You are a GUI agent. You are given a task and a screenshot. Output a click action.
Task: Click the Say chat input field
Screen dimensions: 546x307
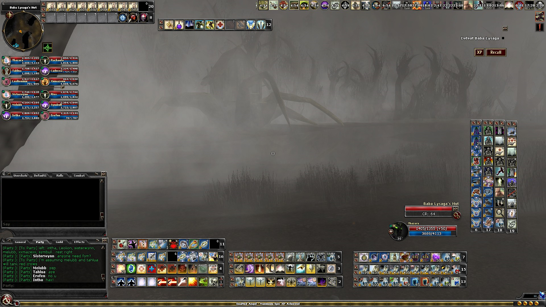pos(53,224)
